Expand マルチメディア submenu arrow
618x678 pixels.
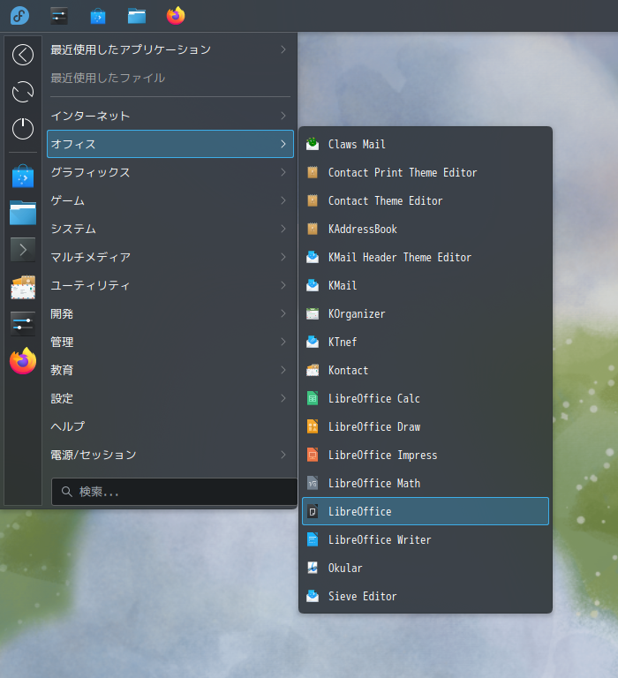tap(283, 257)
